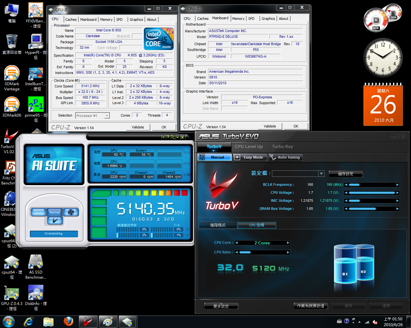
Task: Click the fan icon button in AI Suite
Action: pyautogui.click(x=71, y=212)
